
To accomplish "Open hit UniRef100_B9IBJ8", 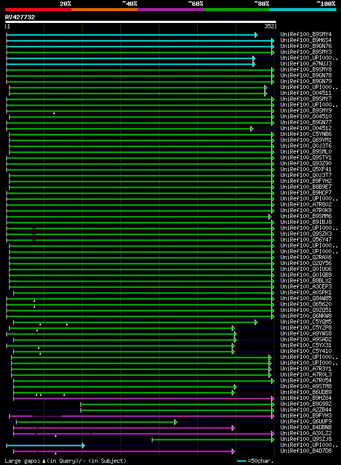I will point(306,222).
